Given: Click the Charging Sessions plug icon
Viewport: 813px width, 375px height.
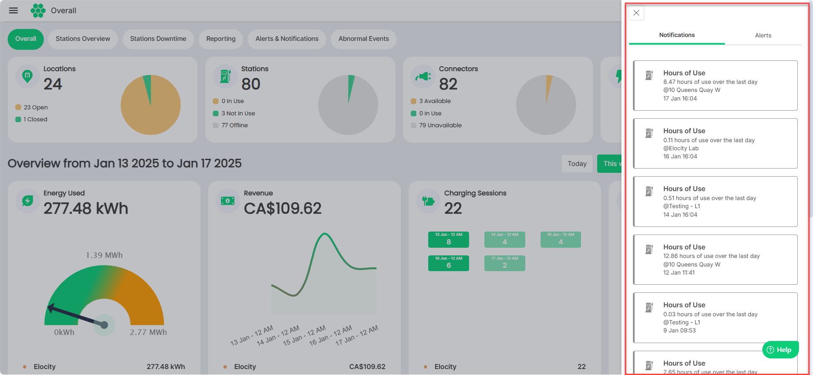Looking at the screenshot, I should (x=428, y=201).
